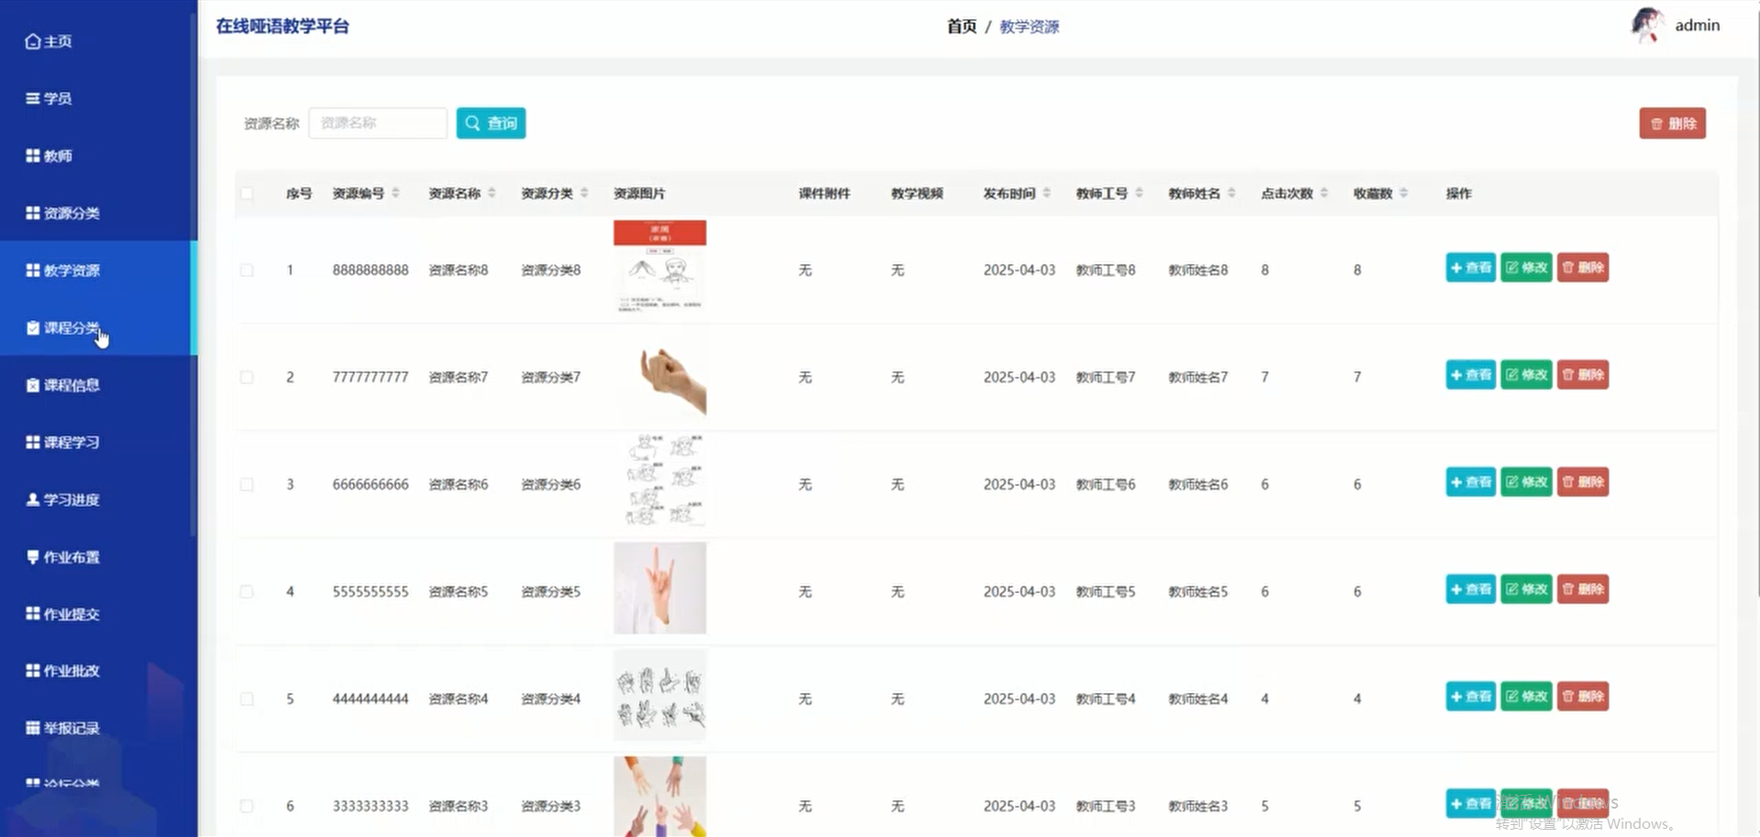Sort by 收藏数 column arrows
Image resolution: width=1760 pixels, height=837 pixels.
(x=1405, y=193)
